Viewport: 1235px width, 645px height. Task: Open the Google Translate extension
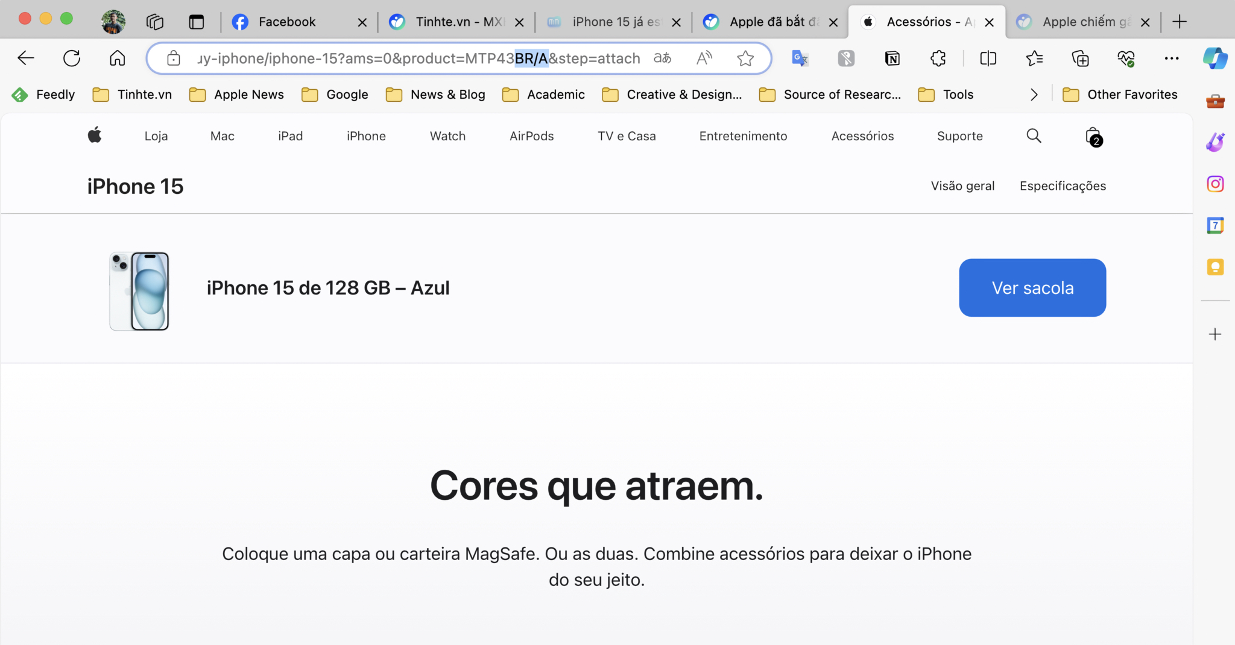[800, 58]
